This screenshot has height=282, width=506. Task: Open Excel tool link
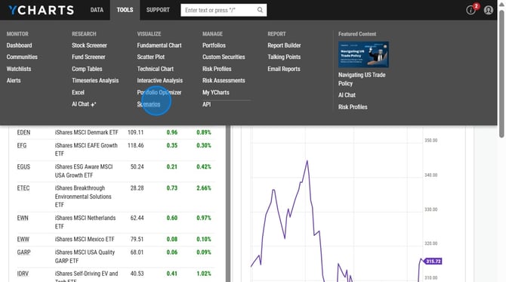(78, 92)
